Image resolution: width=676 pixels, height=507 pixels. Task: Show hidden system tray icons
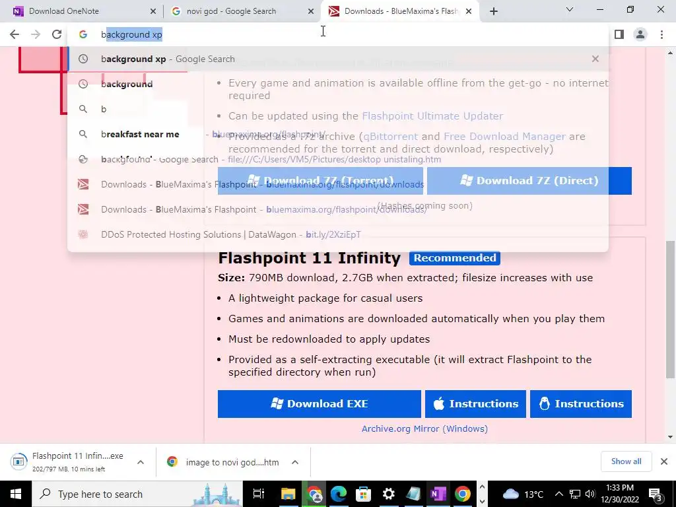coord(558,494)
